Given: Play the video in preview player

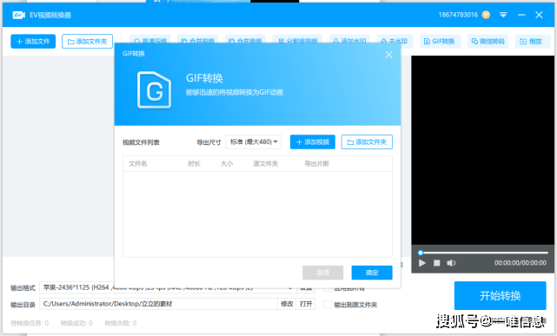Looking at the screenshot, I should pyautogui.click(x=422, y=263).
